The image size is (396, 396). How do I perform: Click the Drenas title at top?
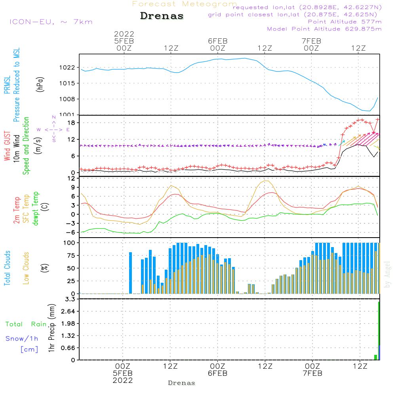click(162, 16)
